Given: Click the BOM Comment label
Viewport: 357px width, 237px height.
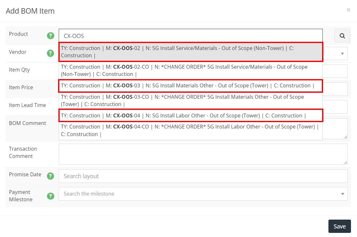Looking at the screenshot, I should pos(27,123).
